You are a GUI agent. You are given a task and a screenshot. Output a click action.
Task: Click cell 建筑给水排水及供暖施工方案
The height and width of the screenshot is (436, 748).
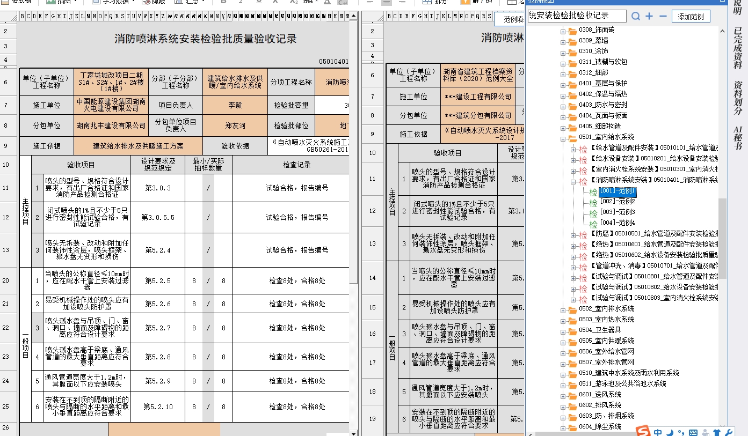[x=139, y=146]
